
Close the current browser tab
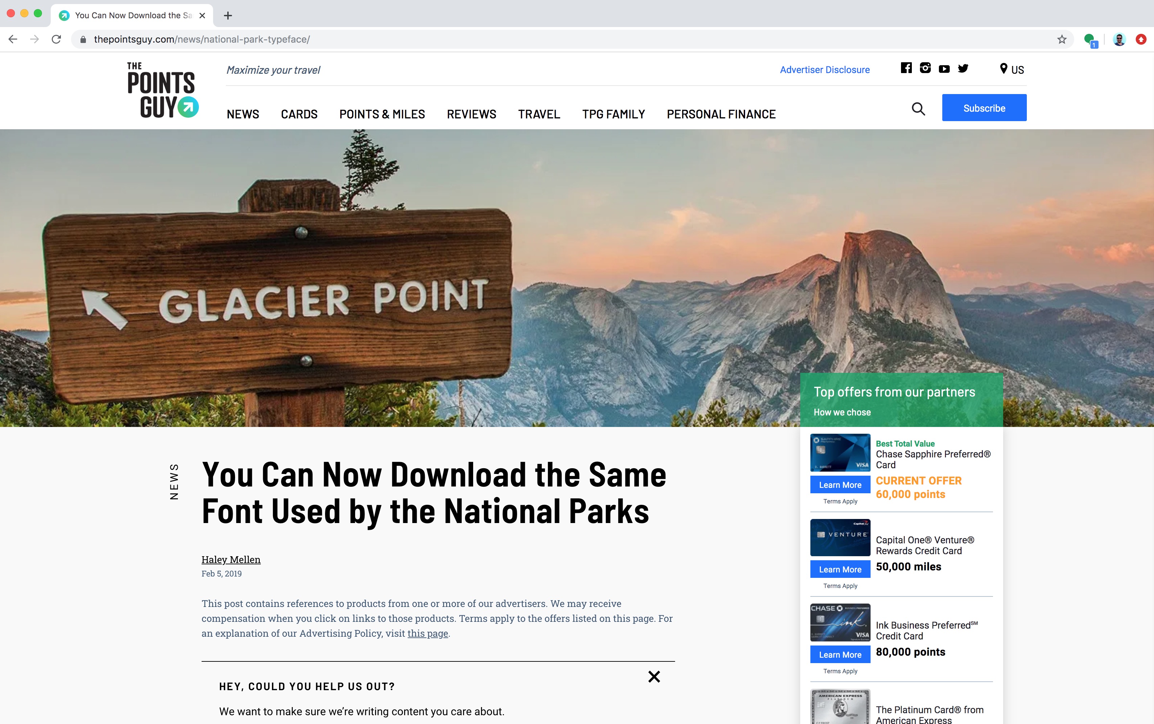click(x=203, y=15)
